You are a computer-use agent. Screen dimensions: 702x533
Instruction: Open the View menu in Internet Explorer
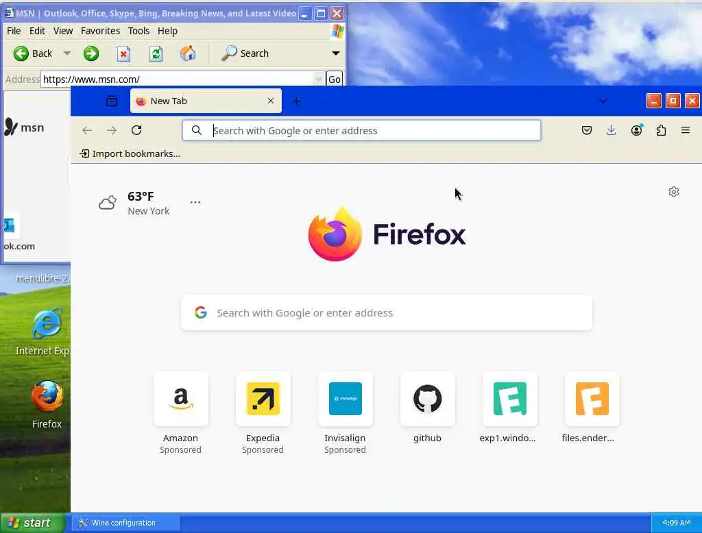62,31
